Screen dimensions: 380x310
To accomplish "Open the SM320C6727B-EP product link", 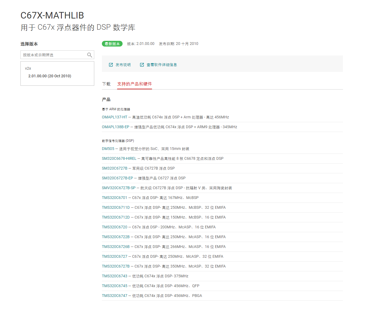I will 117,178.
